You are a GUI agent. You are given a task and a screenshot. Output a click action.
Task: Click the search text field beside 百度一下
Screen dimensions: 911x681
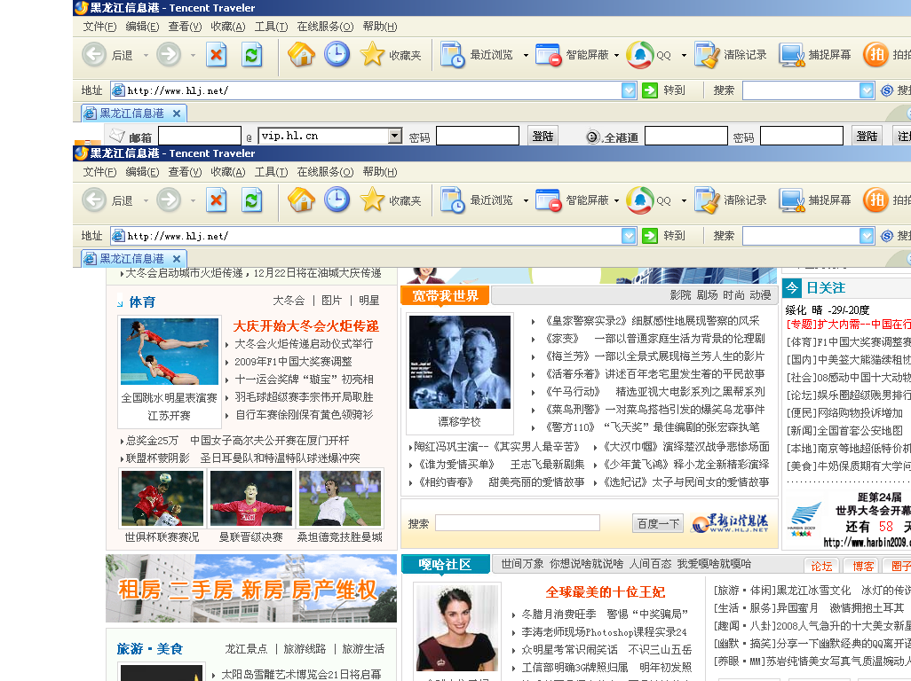click(x=517, y=523)
